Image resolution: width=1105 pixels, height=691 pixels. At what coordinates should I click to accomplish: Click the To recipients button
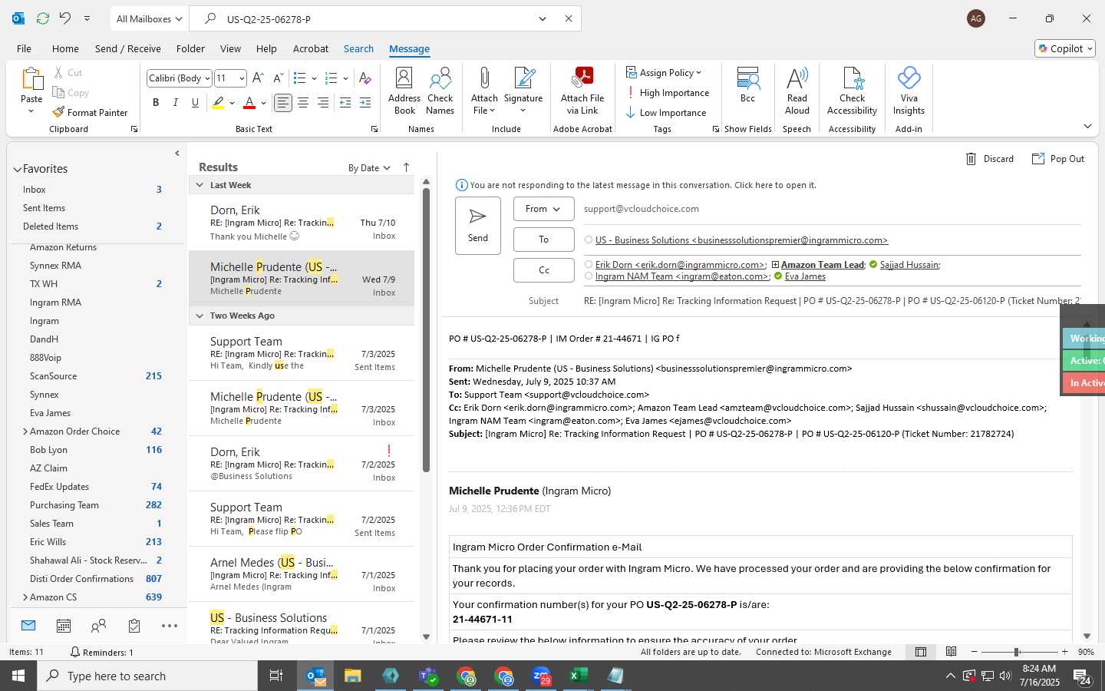[544, 240]
